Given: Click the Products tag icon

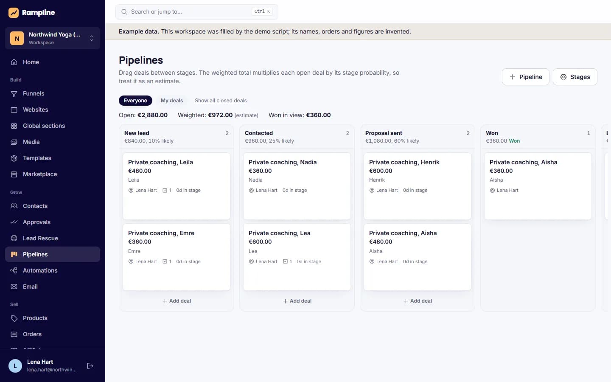Looking at the screenshot, I should [x=14, y=318].
